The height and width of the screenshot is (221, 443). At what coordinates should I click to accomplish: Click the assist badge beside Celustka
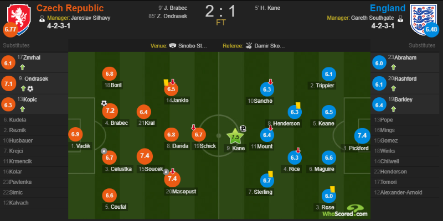(104, 151)
